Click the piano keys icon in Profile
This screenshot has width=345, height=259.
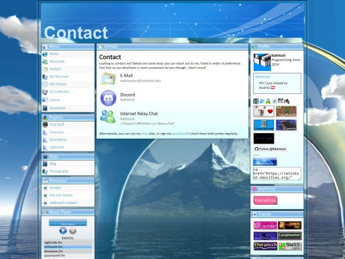pyautogui.click(x=280, y=101)
